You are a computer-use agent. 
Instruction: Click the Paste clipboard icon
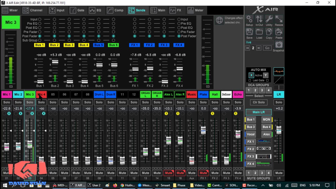point(279,32)
